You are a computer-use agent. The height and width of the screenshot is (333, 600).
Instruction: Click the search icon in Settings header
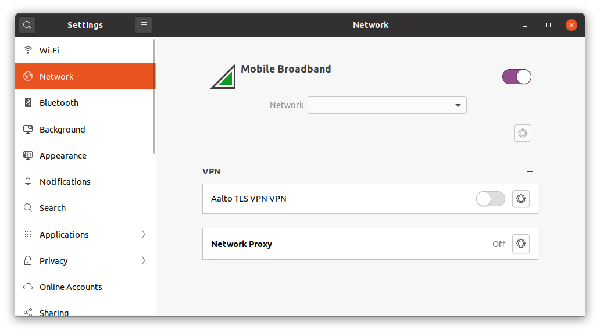tap(27, 25)
